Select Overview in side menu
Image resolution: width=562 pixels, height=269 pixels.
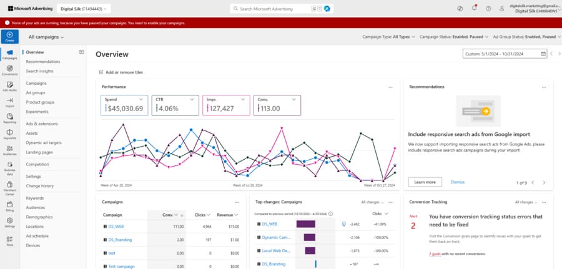coord(35,52)
